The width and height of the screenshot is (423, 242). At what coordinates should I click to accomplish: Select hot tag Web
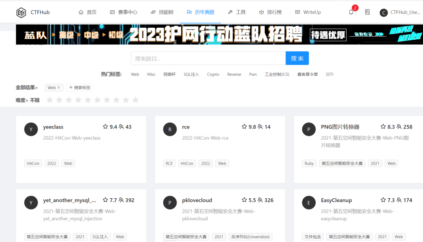pyautogui.click(x=135, y=75)
